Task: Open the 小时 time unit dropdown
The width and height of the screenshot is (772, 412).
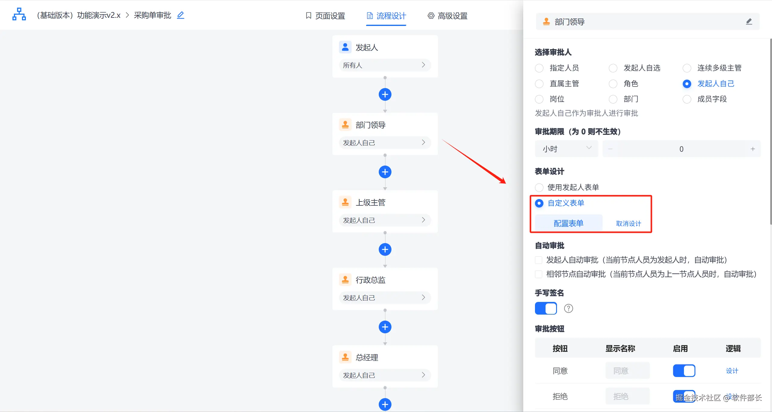Action: [x=566, y=149]
